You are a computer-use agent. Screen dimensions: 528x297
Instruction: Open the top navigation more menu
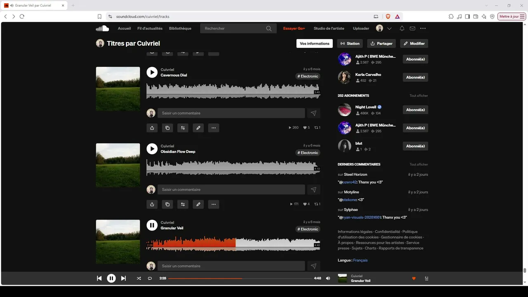click(x=423, y=28)
